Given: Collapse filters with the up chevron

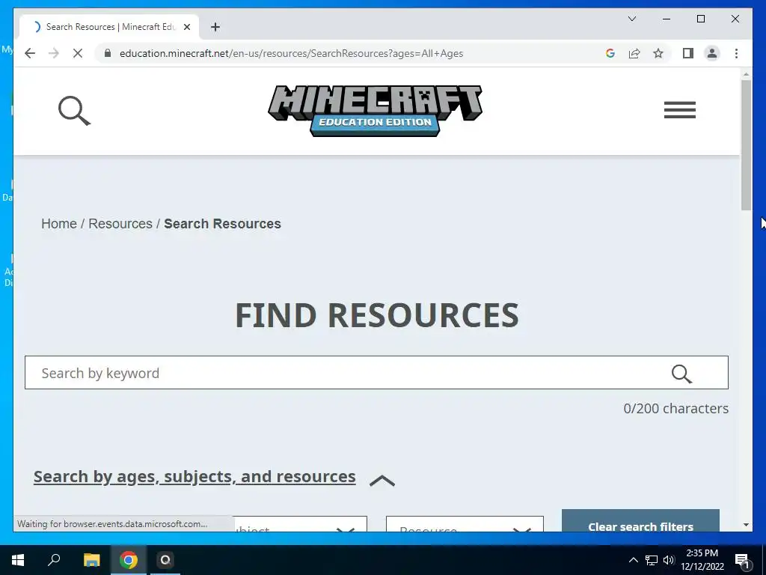Looking at the screenshot, I should 382,481.
